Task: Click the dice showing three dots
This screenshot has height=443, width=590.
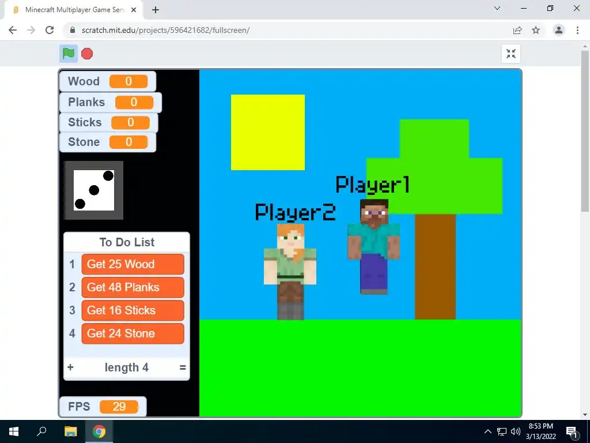Action: (94, 190)
